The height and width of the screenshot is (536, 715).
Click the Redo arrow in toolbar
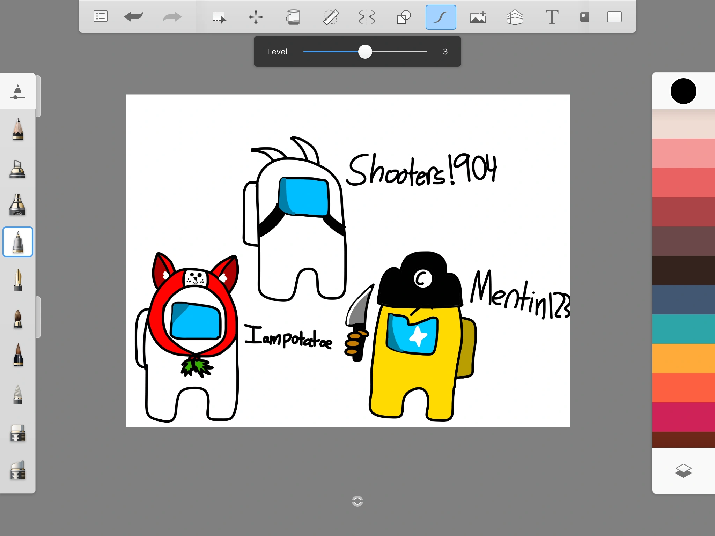point(172,17)
